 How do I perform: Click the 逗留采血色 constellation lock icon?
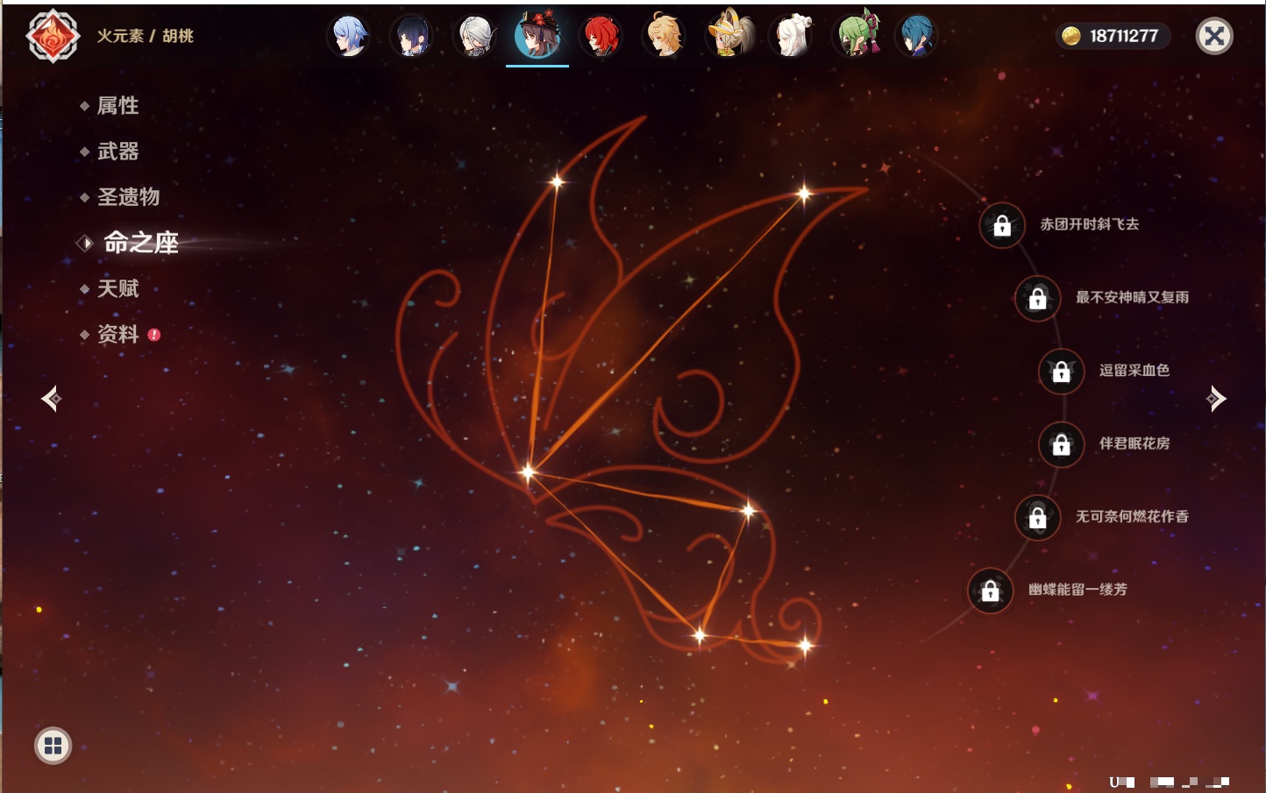tap(1061, 372)
